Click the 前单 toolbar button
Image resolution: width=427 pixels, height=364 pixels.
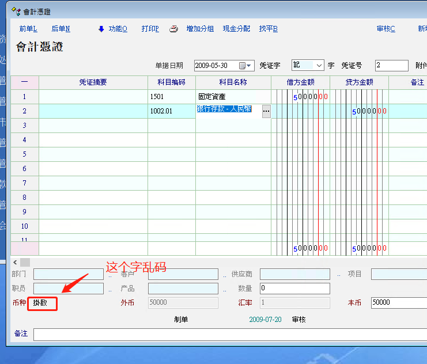tap(28, 29)
